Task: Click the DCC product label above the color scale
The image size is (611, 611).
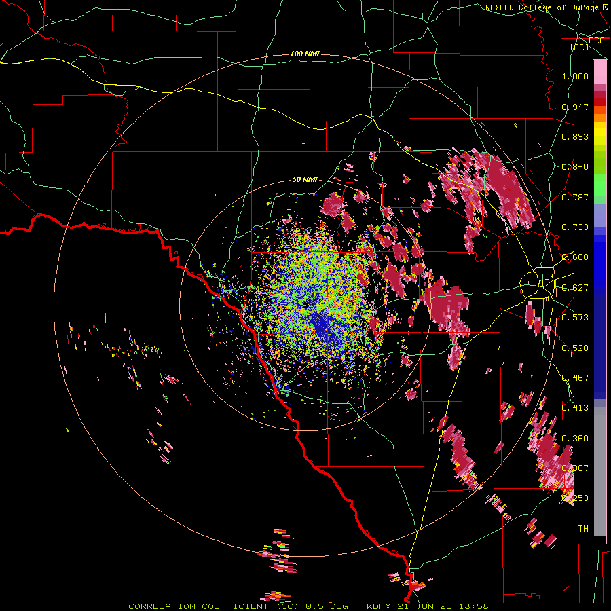Action: (x=596, y=41)
